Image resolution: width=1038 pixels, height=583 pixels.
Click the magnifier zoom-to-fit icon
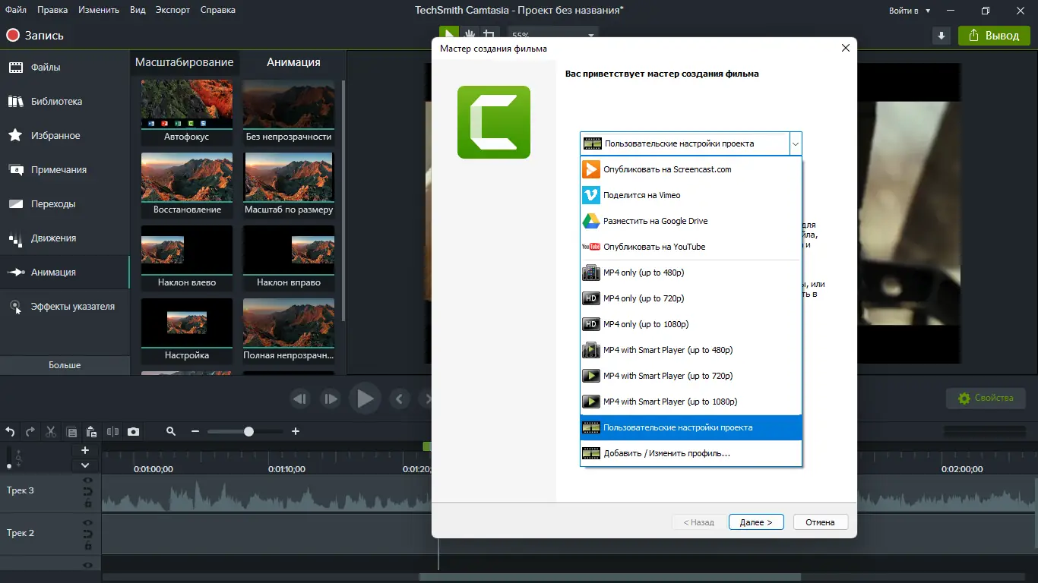click(x=171, y=431)
